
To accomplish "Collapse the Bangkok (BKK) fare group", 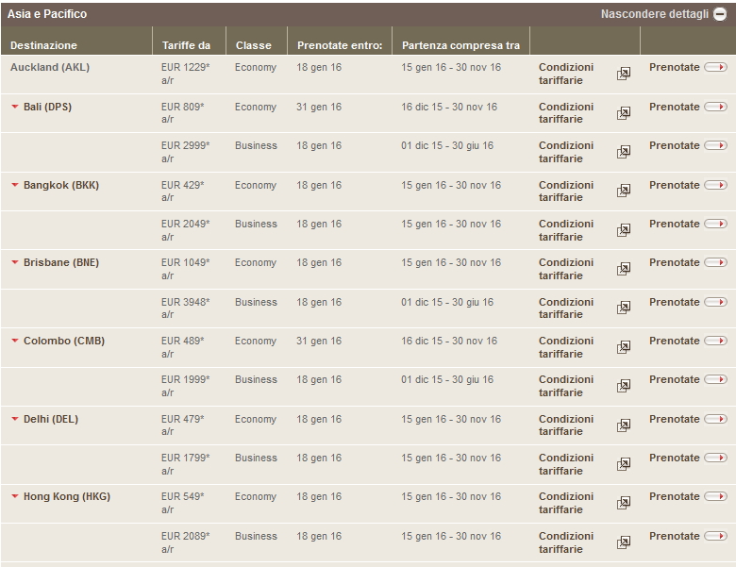I will click(14, 185).
